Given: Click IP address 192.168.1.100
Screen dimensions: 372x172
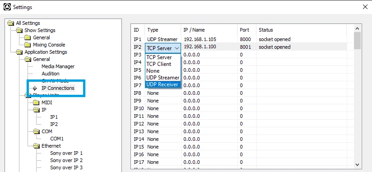Looking at the screenshot, I should point(200,46).
